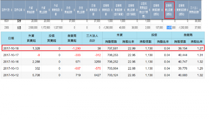Click the red -1,290 dealer value
The width and height of the screenshot is (209, 119).
coord(76,48)
